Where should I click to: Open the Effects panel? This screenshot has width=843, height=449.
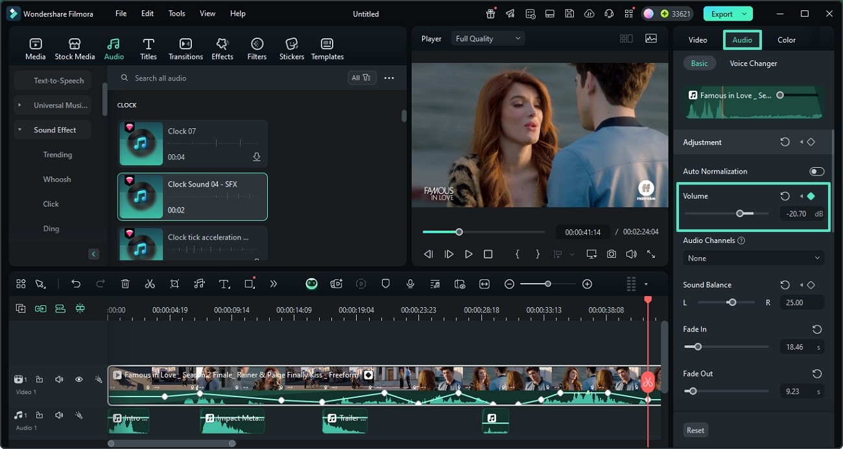(222, 49)
